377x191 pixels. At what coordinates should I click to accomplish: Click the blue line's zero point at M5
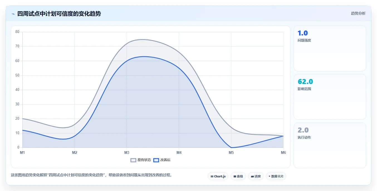231,147
